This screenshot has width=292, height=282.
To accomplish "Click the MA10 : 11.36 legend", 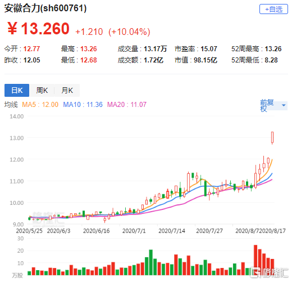I will tap(83, 105).
